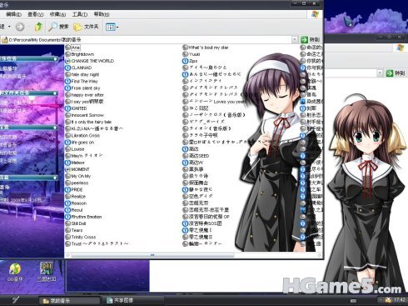The image size is (408, 306).
Task: Open the 工具(T) menu
Action: pyautogui.click(x=80, y=14)
